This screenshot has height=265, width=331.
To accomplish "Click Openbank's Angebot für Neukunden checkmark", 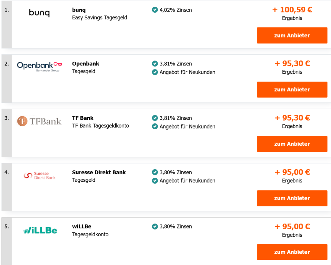I will pos(155,72).
